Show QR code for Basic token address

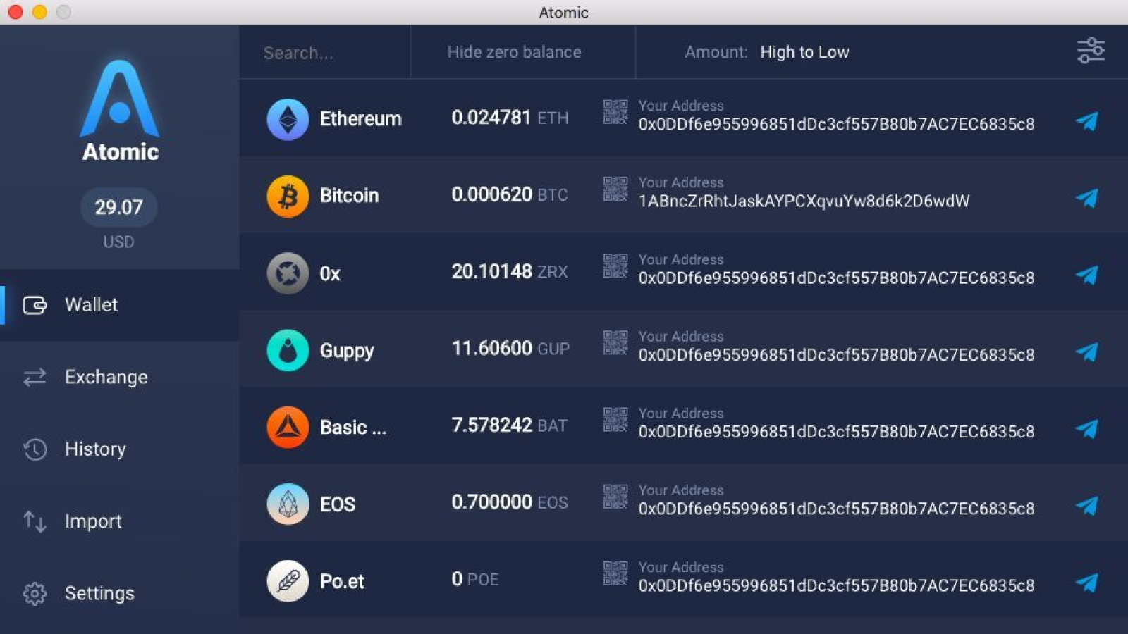[615, 419]
